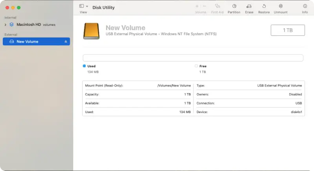Click the Windows NT File System (NTFS) subtitle
The image size is (314, 171).
(189, 34)
